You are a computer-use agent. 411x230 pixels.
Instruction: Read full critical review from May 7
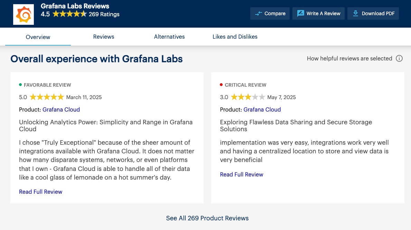click(241, 174)
